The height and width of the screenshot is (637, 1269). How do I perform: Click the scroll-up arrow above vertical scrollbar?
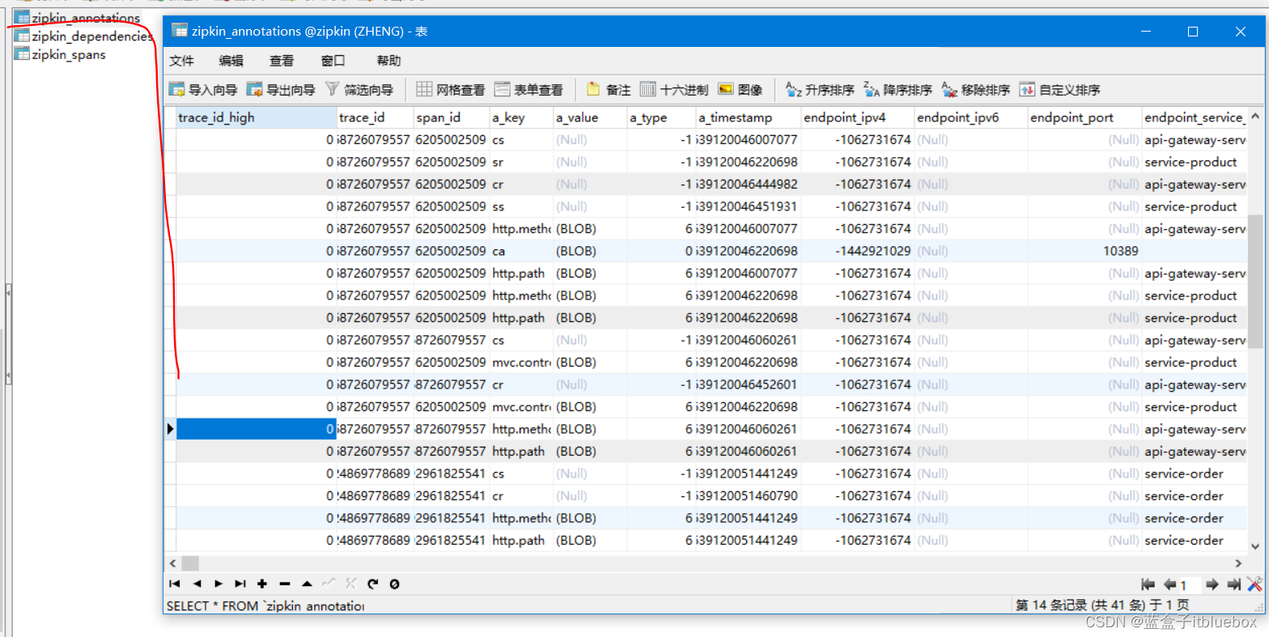click(x=1255, y=114)
